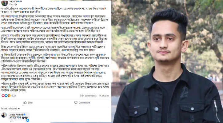Click the globe public privacy icon near 15m
Image resolution: width=223 pixels, height=123 pixels.
[x=16, y=4]
